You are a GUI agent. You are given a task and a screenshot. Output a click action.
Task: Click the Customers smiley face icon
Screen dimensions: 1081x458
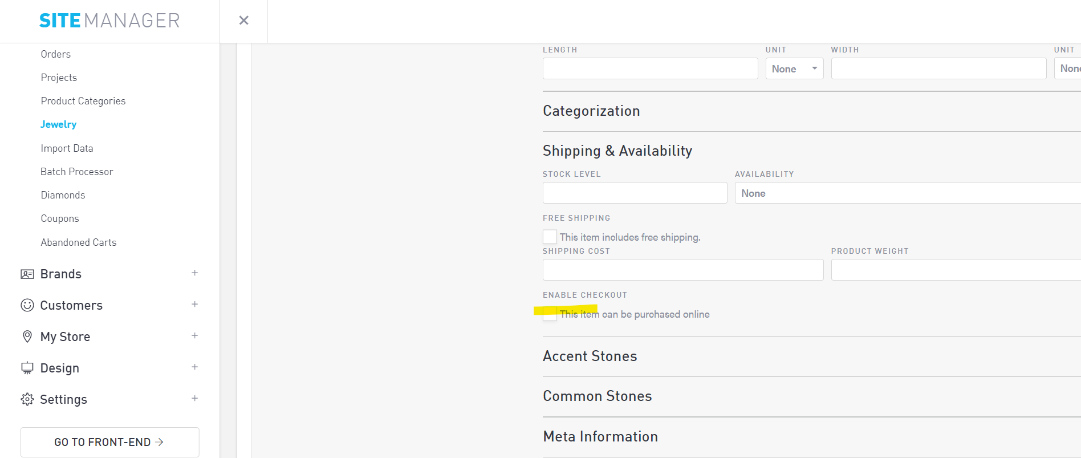(27, 305)
